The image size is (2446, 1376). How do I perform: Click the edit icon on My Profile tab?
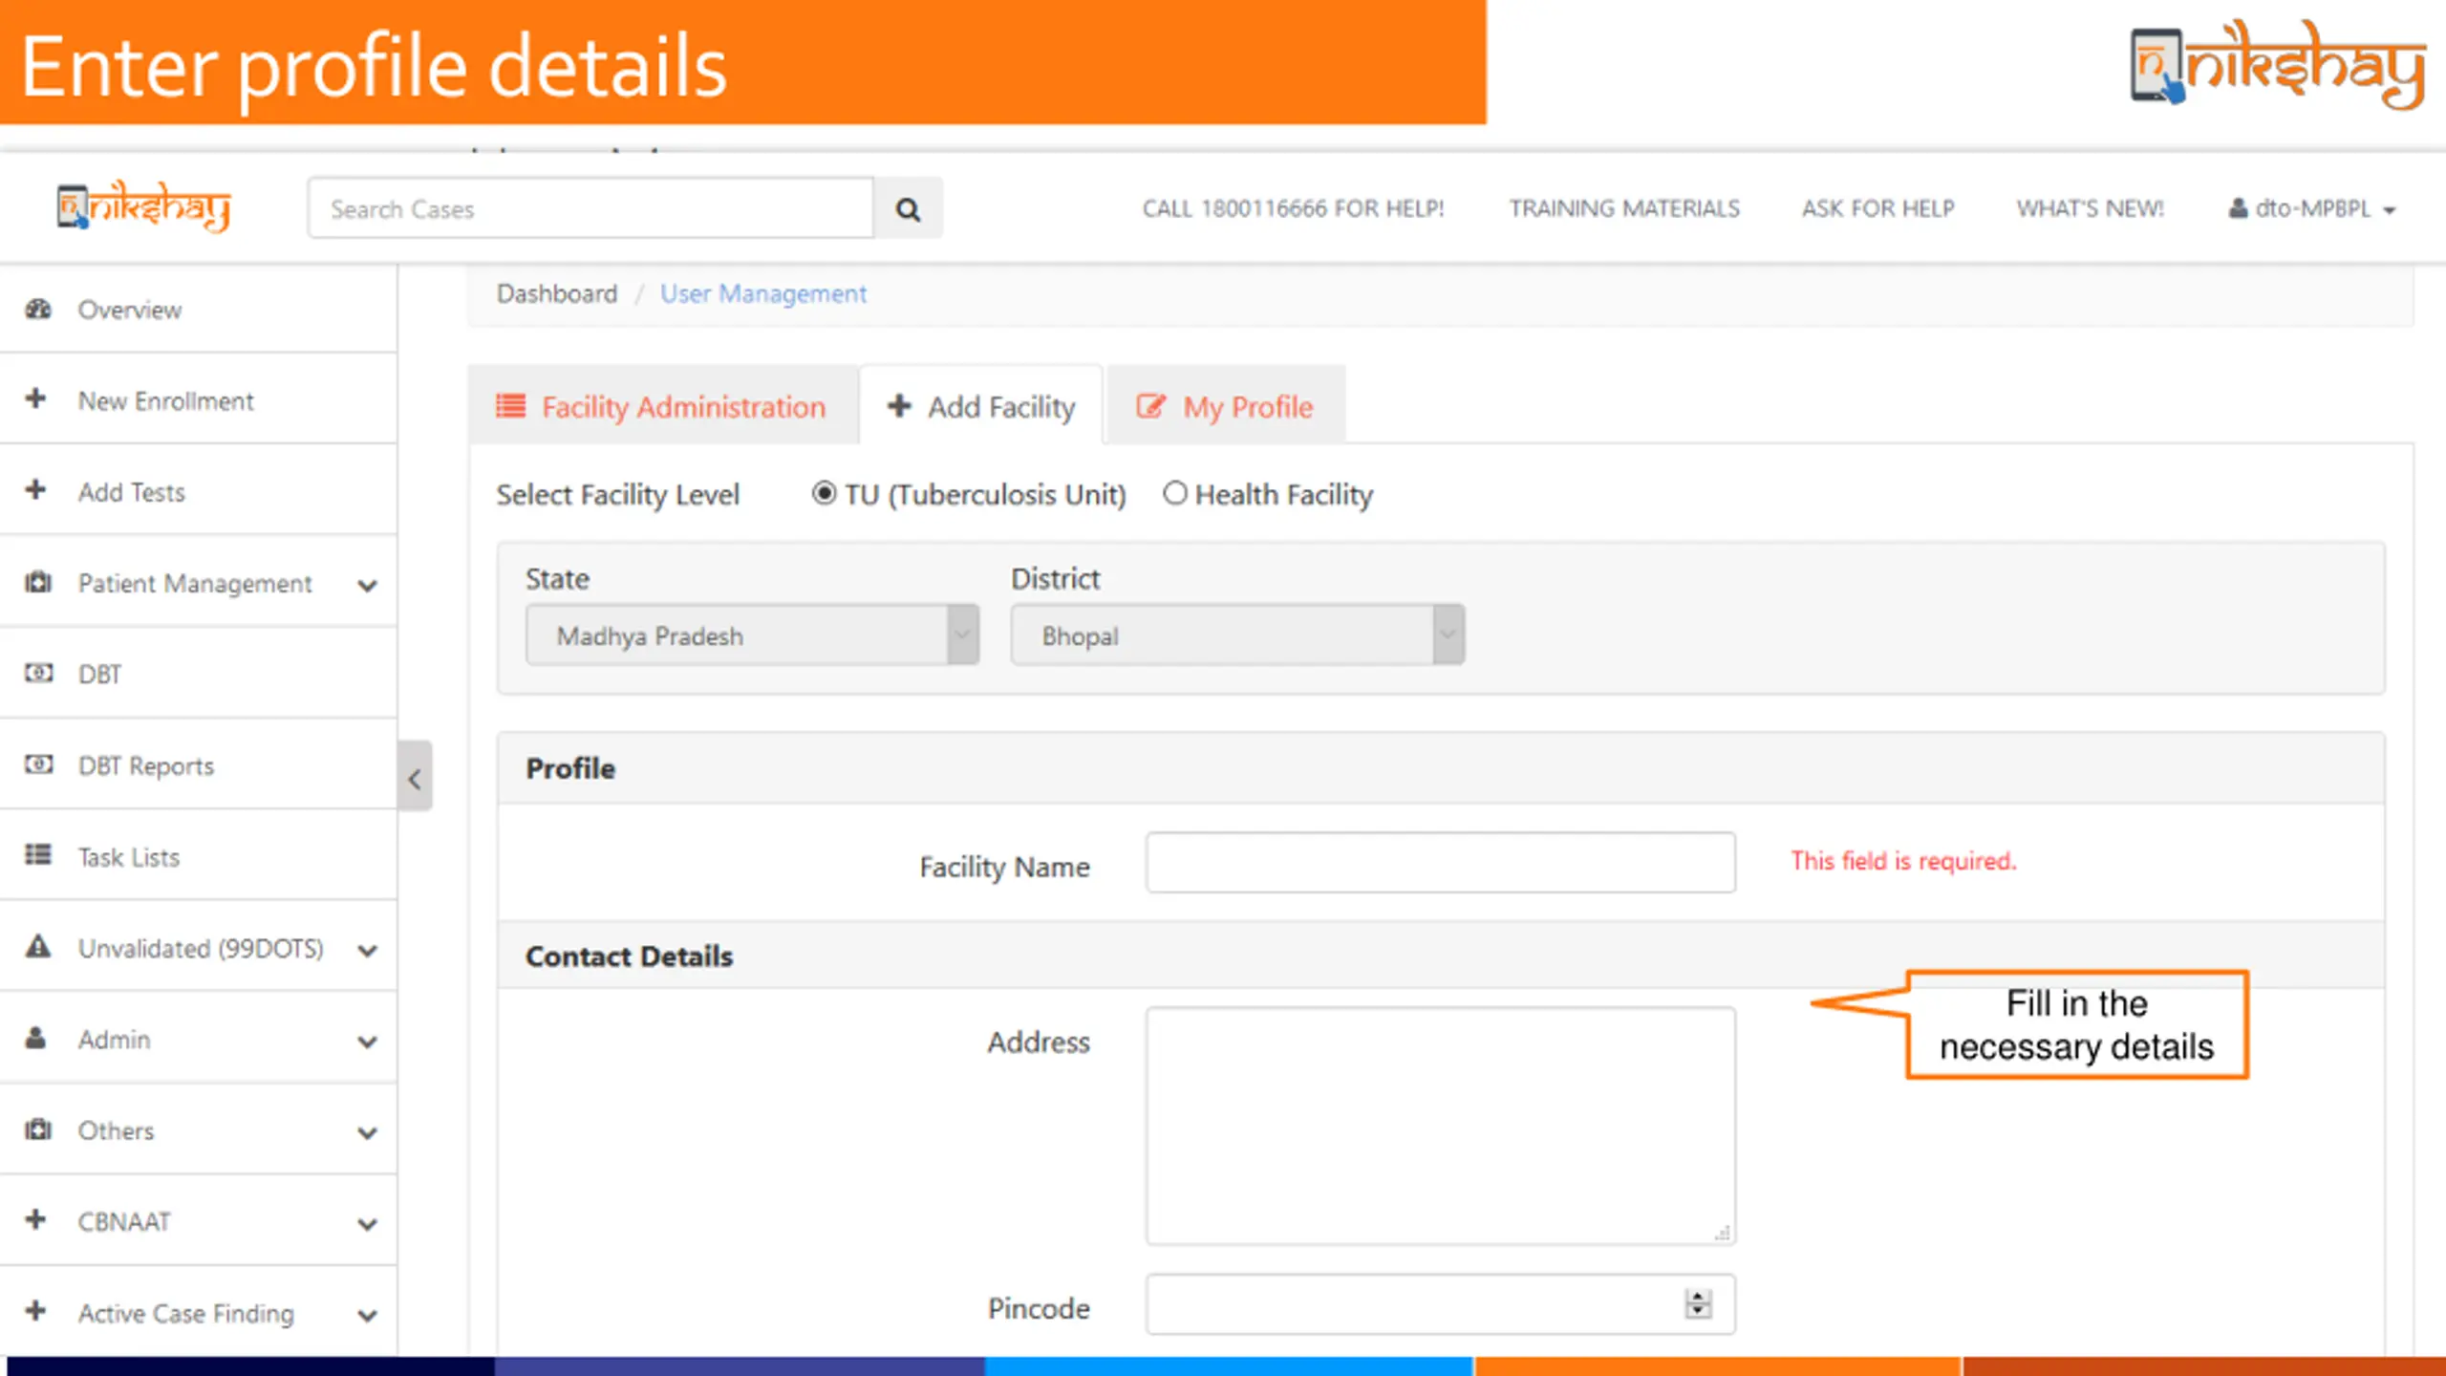tap(1150, 406)
